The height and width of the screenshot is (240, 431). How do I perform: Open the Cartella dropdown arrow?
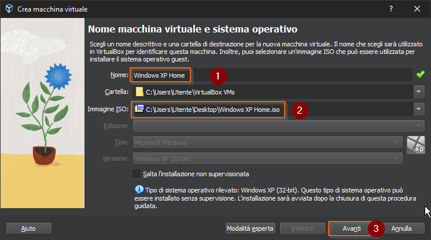[419, 92]
